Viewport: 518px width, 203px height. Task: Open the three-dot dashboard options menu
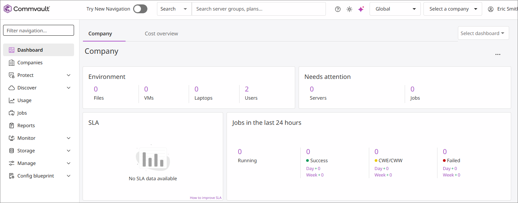[498, 54]
